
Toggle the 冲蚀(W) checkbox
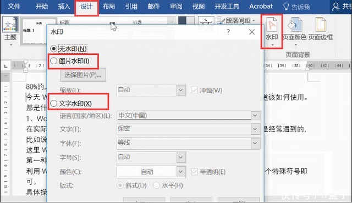pyautogui.click(x=194, y=90)
